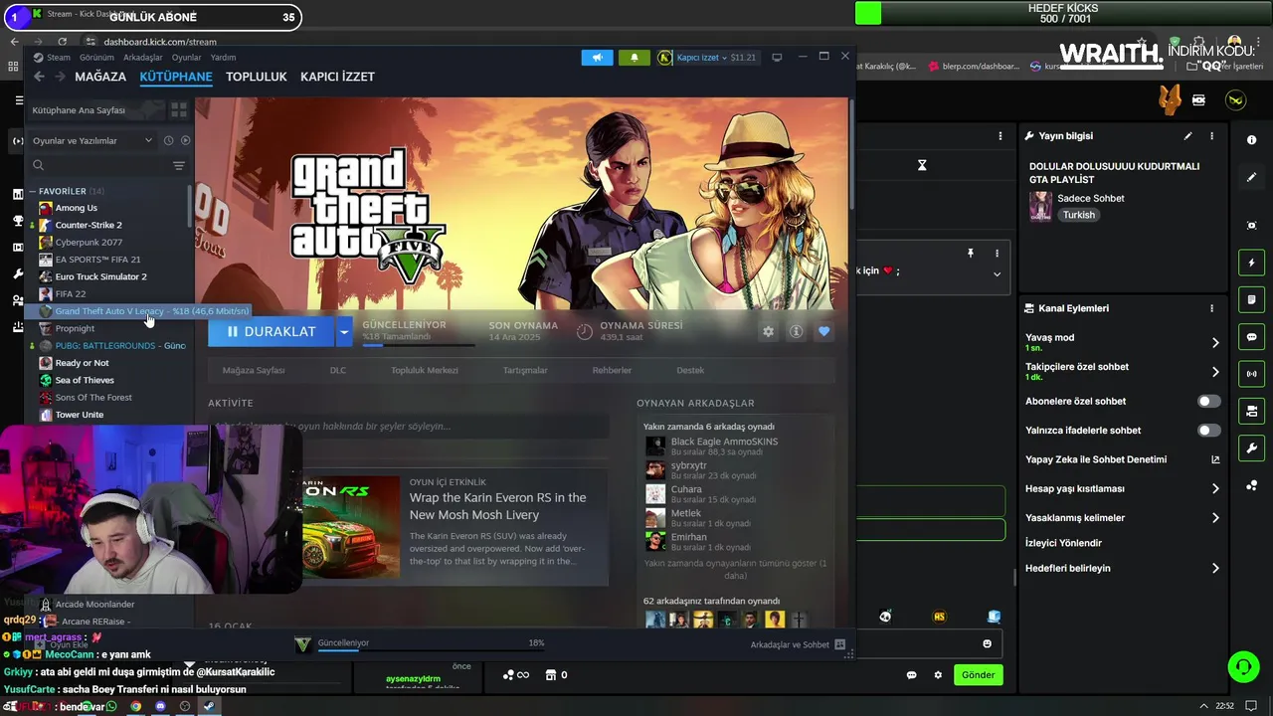
Task: Open Yayın bilgisi three-dot menu
Action: click(x=1211, y=136)
